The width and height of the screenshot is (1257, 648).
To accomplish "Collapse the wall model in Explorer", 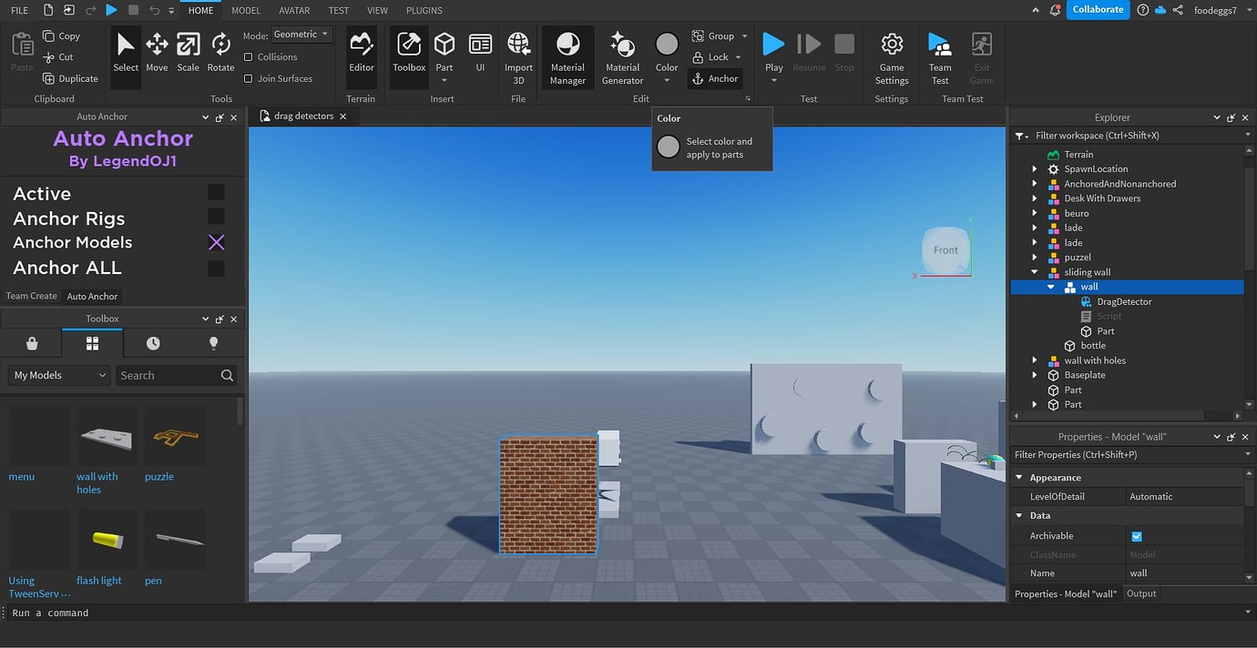I will coord(1051,286).
